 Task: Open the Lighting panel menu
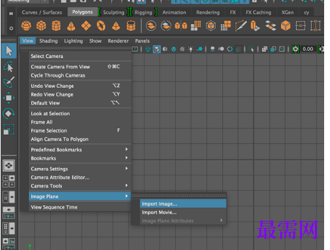point(73,41)
